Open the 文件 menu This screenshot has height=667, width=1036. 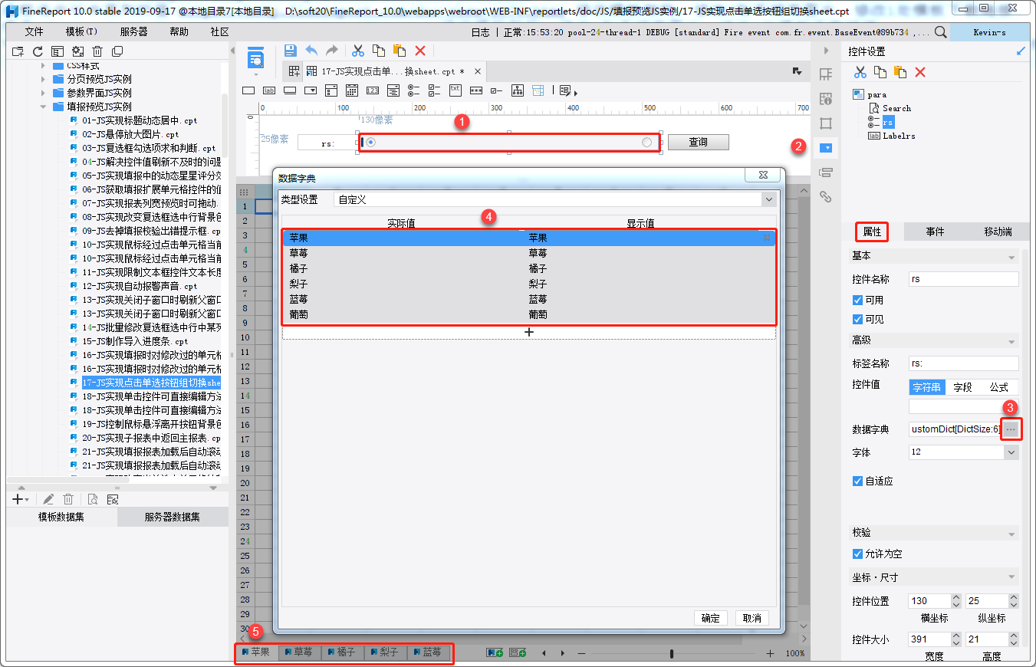click(x=35, y=32)
